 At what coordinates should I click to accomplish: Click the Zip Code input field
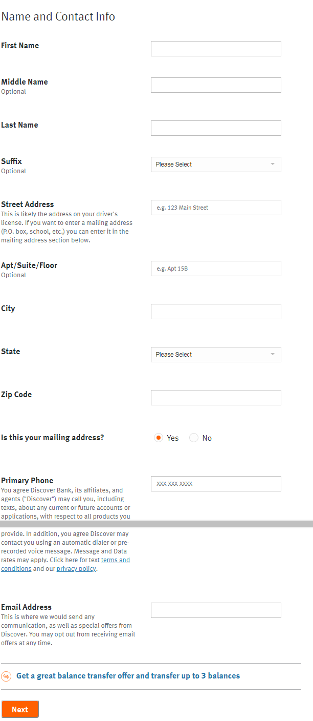[x=216, y=397]
